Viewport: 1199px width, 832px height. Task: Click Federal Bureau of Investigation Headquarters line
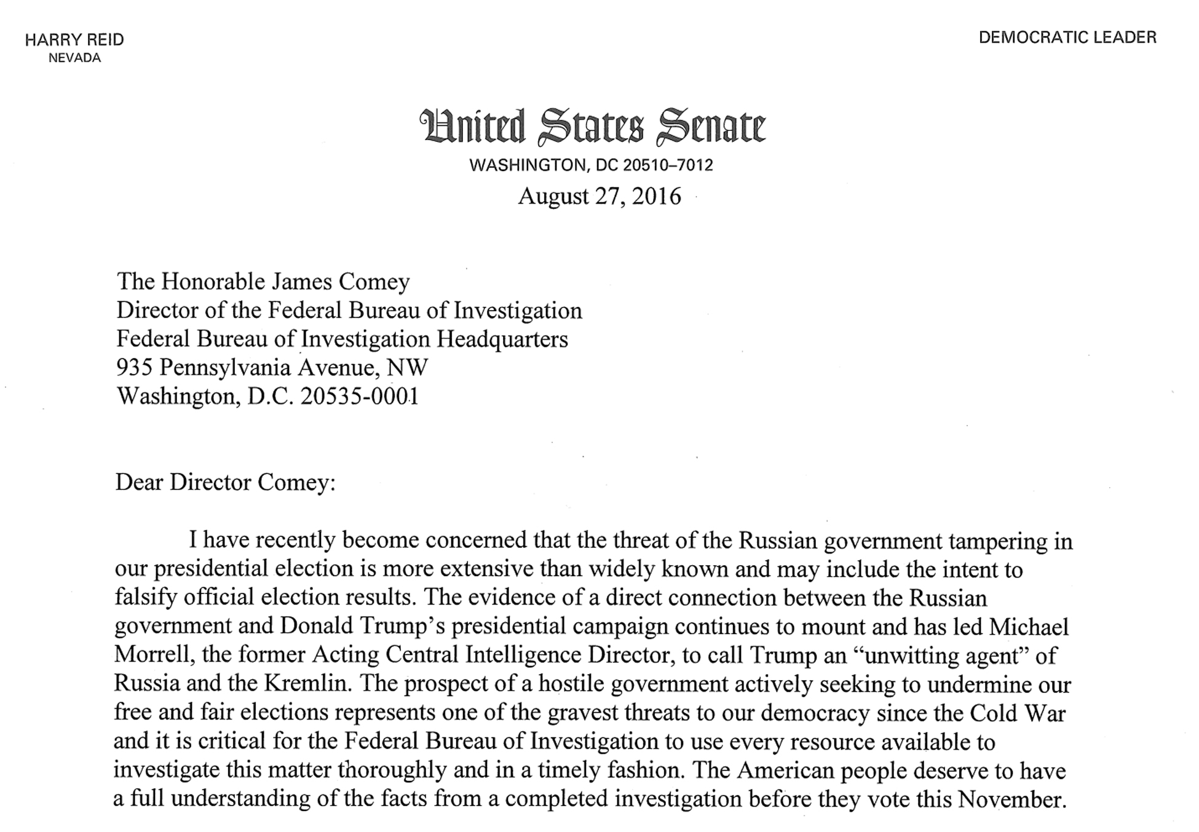(342, 339)
